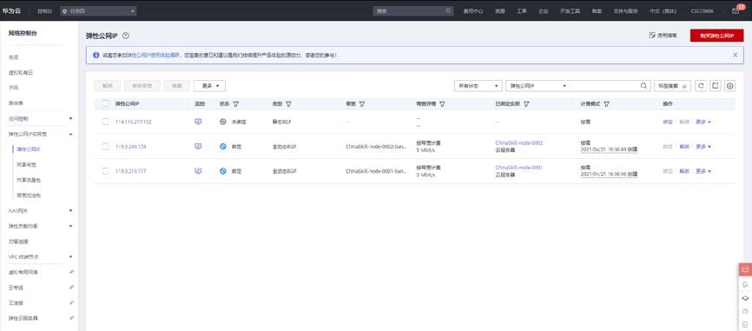Open the ChinaSkill-node-0002 instance link
752x331 pixels.
click(519, 143)
